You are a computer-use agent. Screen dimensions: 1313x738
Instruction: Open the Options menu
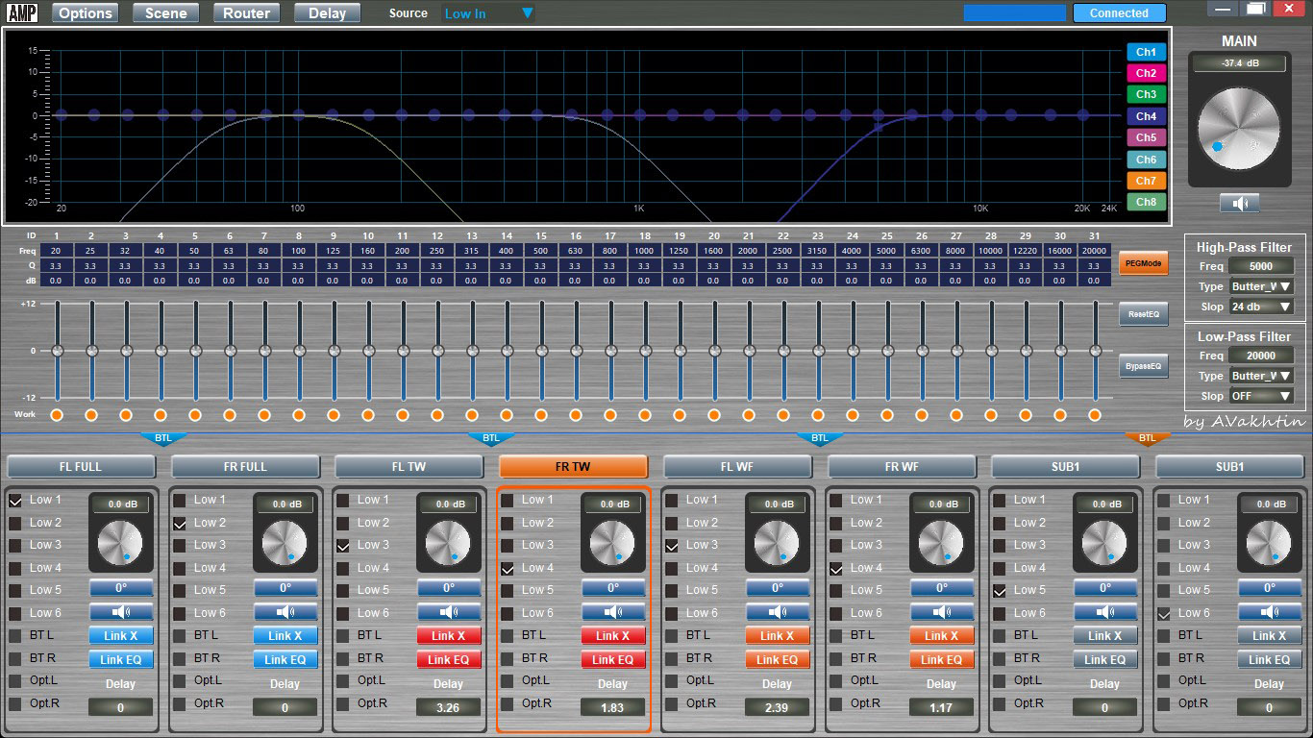click(x=86, y=13)
